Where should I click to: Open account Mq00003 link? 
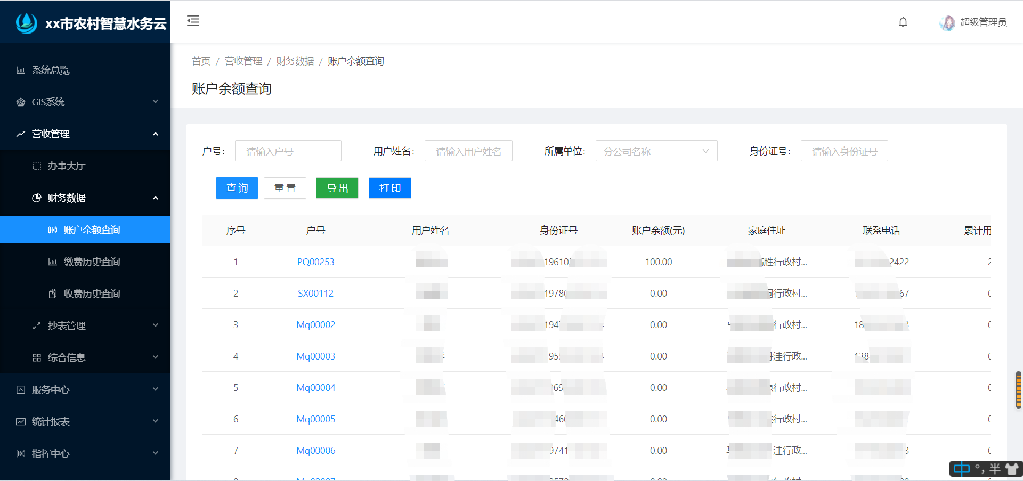(x=316, y=356)
